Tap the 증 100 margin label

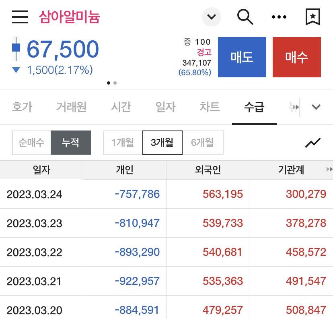[197, 42]
